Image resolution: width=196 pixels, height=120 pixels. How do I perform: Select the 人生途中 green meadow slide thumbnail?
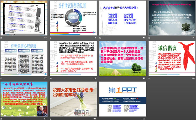pos(123,58)
